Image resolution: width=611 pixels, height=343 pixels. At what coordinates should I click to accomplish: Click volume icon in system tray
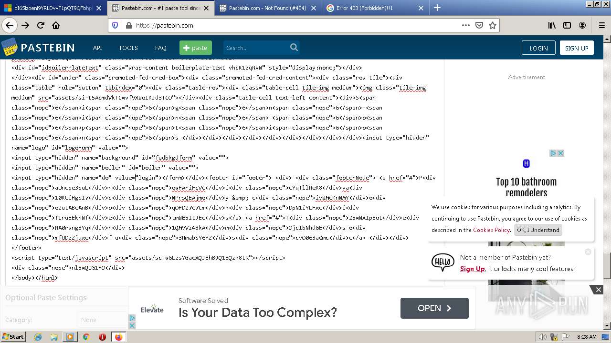click(543, 337)
